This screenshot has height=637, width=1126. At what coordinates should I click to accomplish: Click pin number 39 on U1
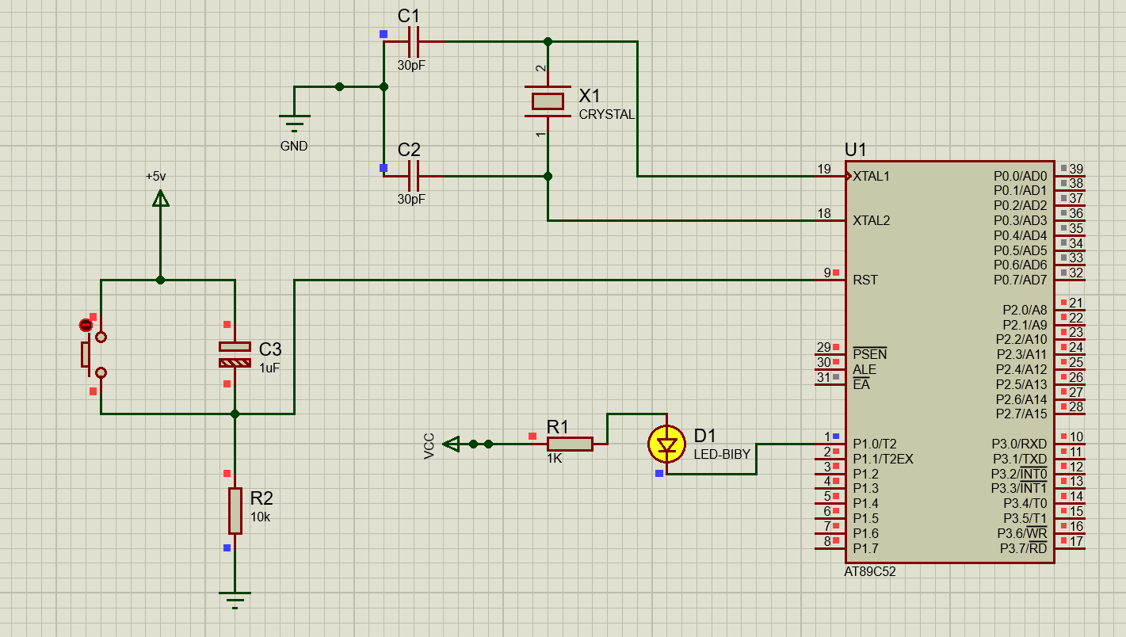point(1076,169)
